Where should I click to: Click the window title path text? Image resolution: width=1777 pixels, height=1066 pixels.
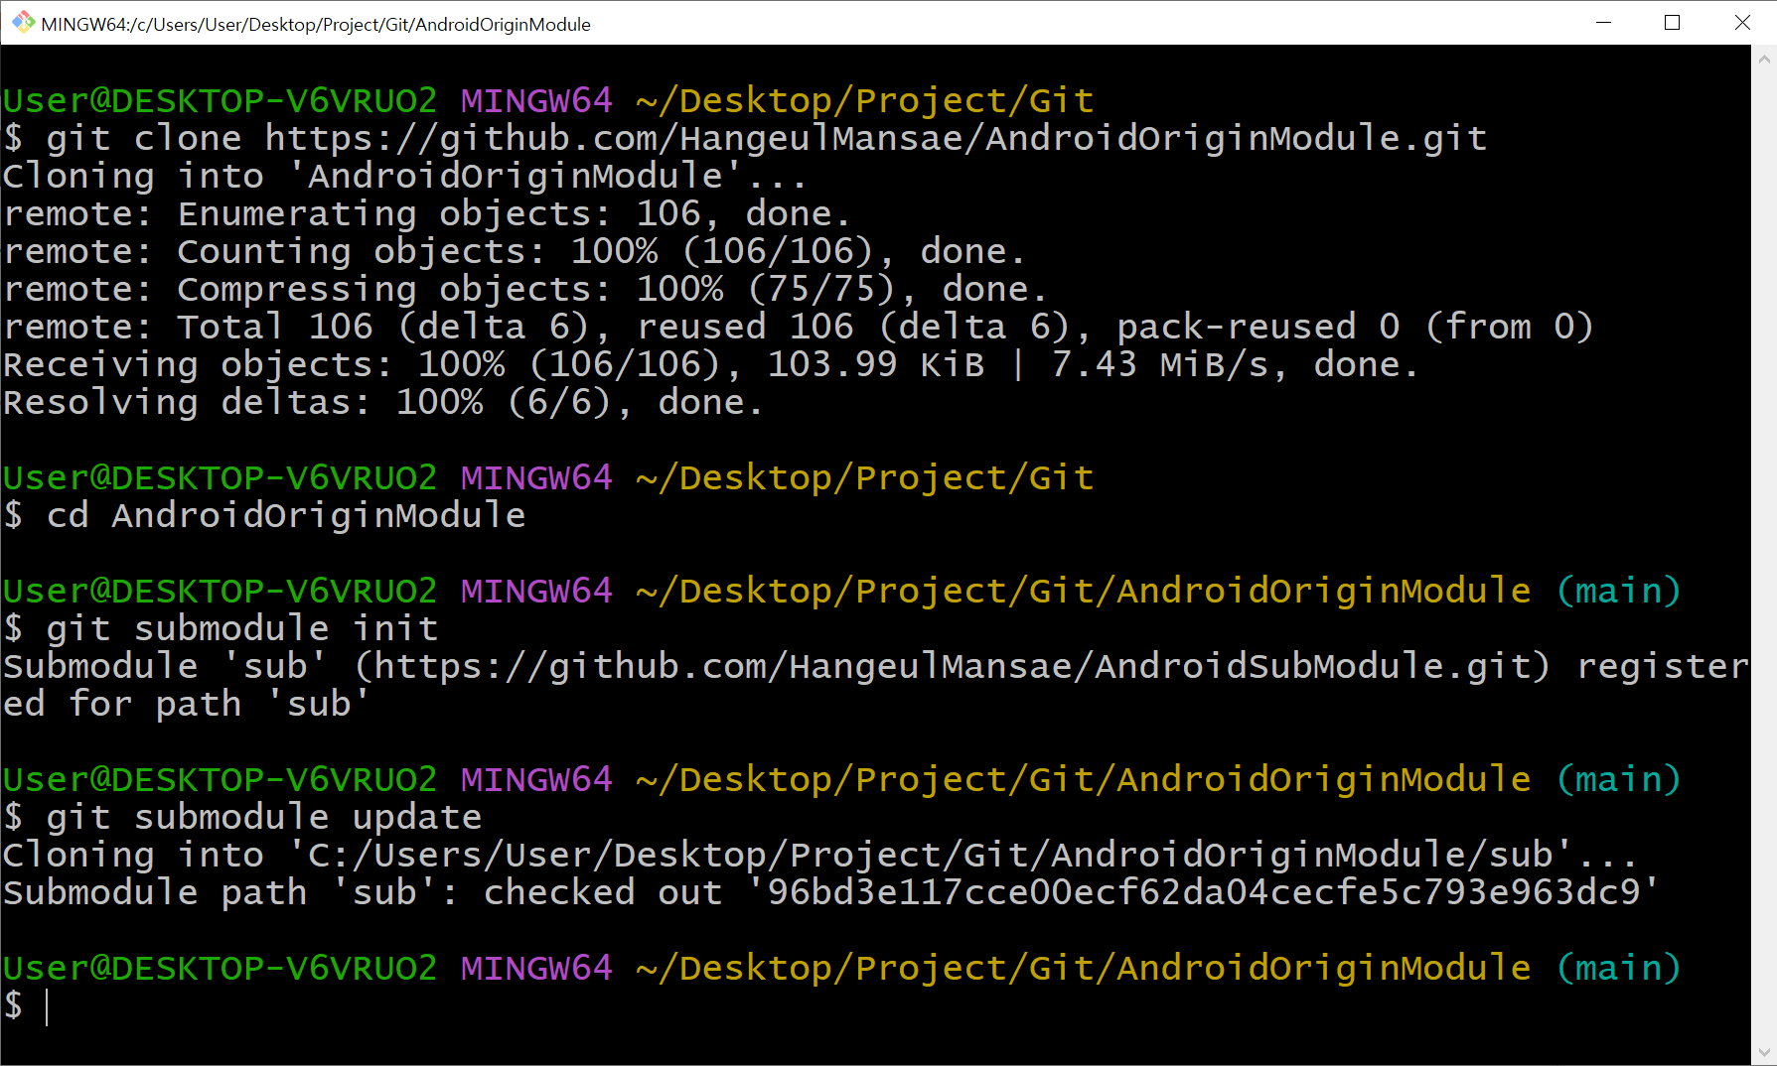click(x=316, y=25)
